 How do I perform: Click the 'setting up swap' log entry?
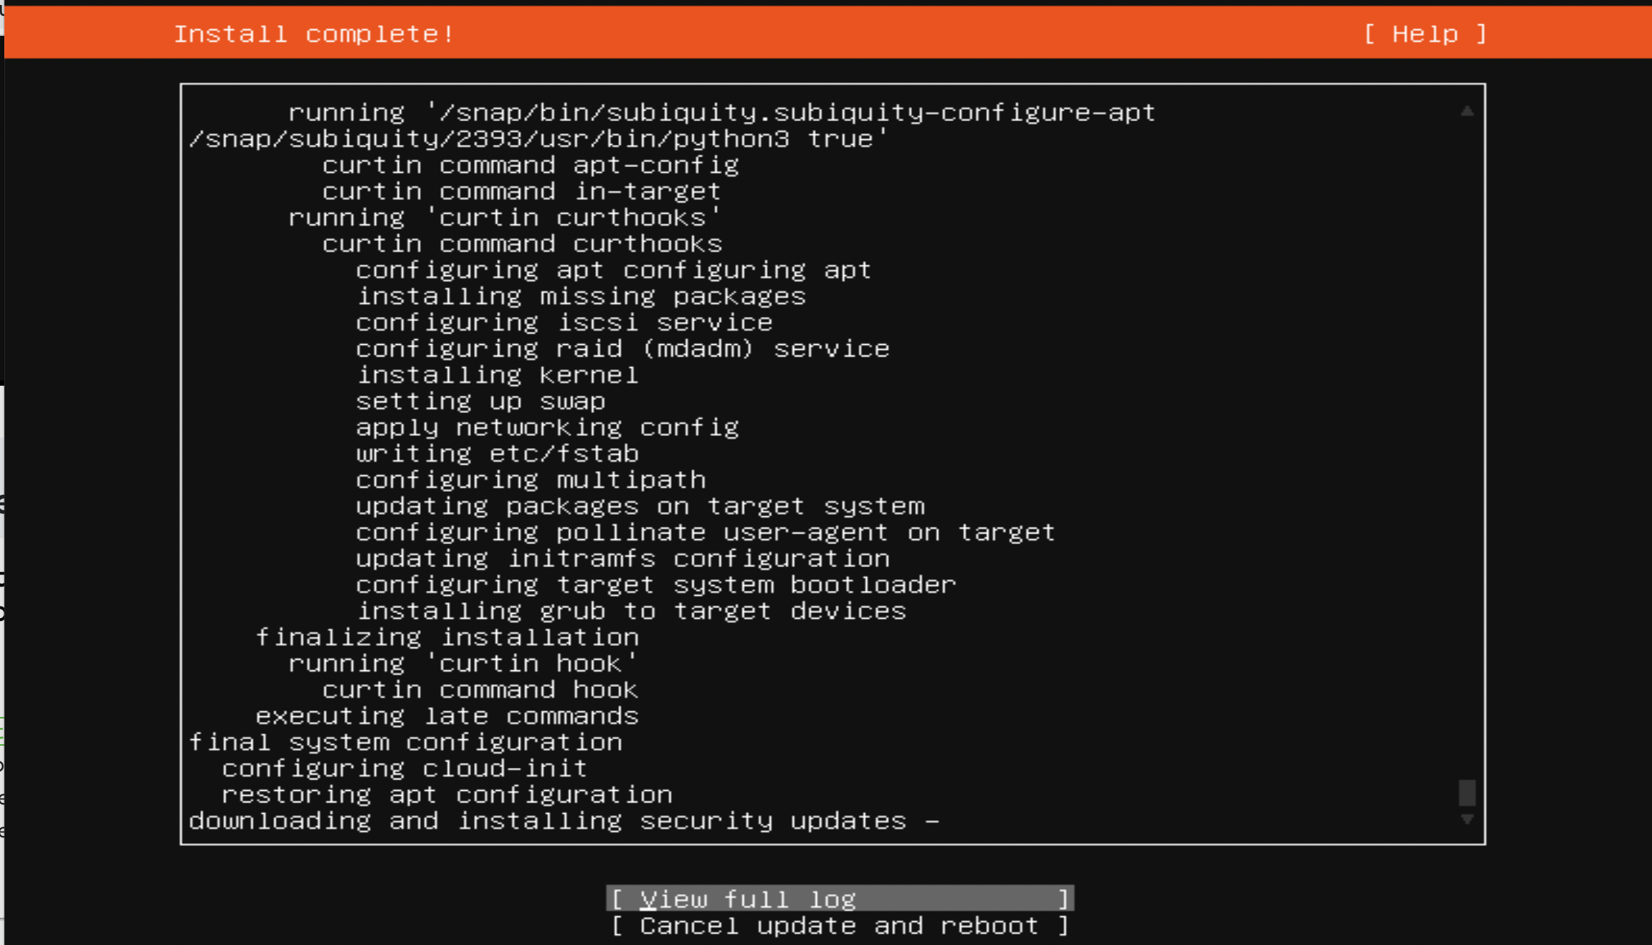(480, 401)
